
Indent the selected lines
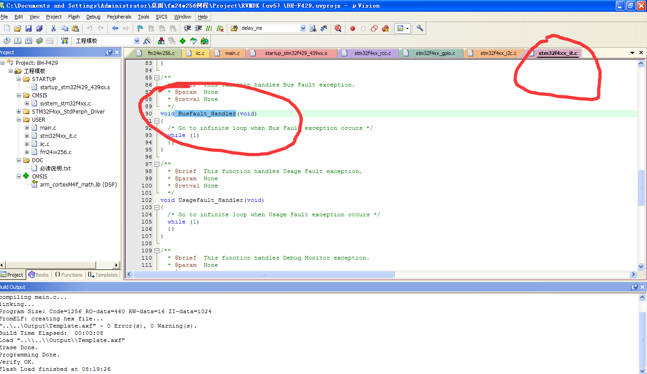(x=187, y=28)
